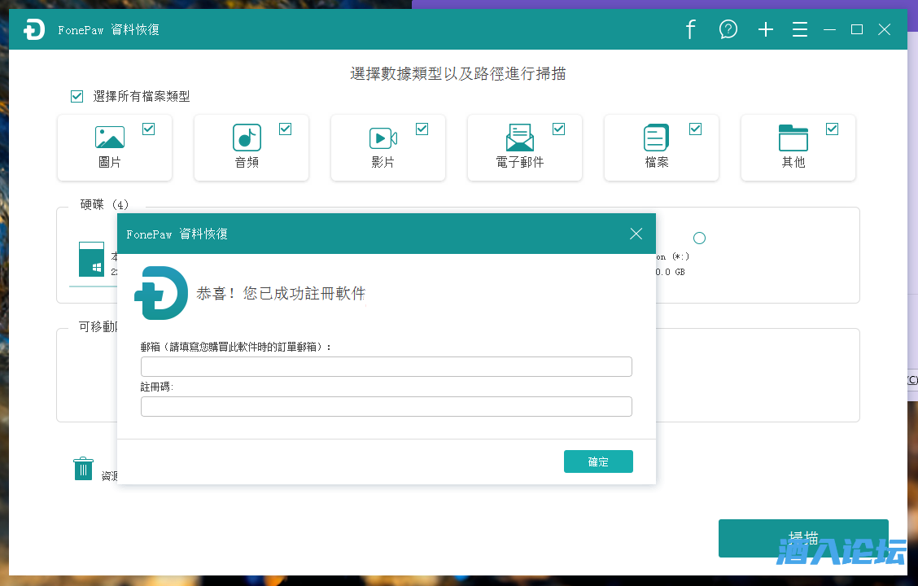Click the 註冊碼 registration code field
Image resolution: width=918 pixels, height=586 pixels.
(386, 406)
